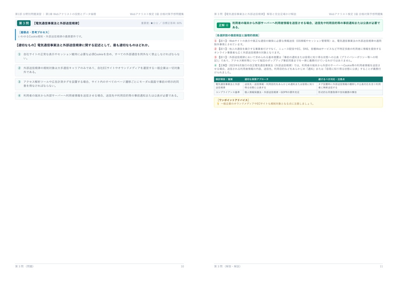Screen dimensions: 398x281
Task: Click the explanation starting "【誤り】: 他人の通信を媒介する事業者"
Action: (298, 51)
